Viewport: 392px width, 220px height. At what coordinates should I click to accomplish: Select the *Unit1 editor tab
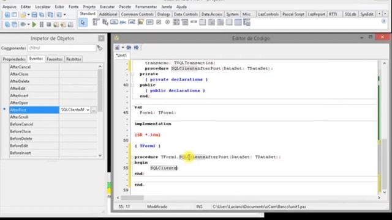[122, 56]
